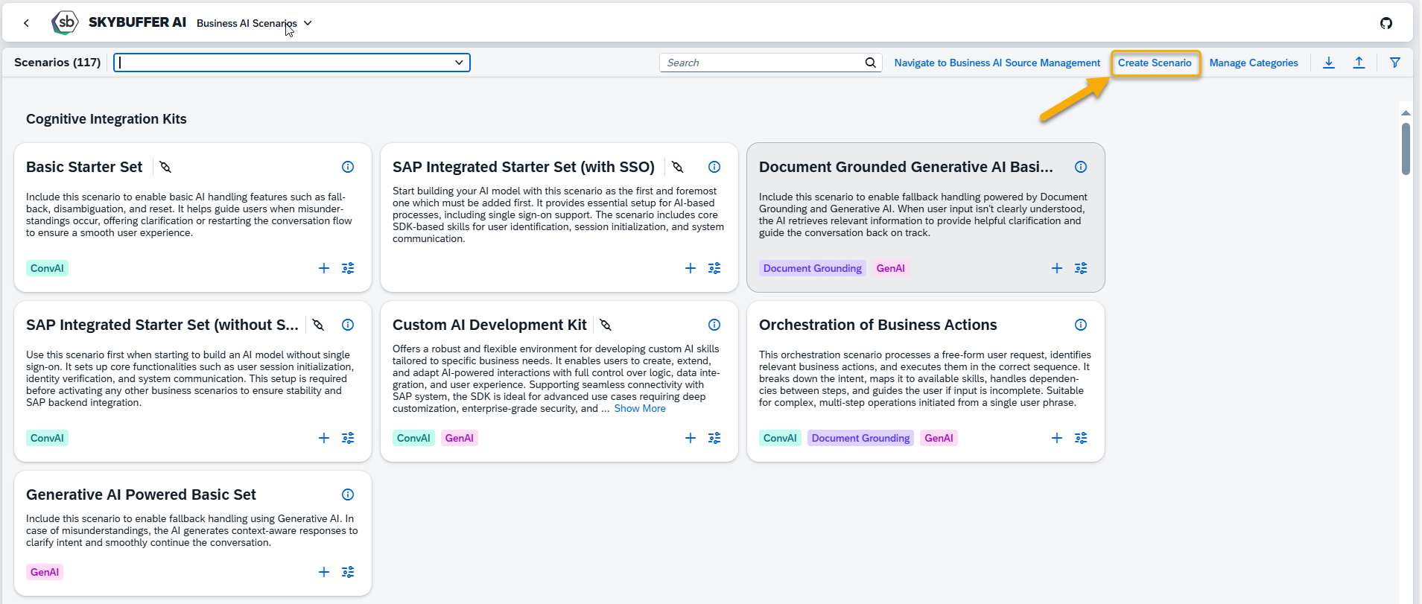The height and width of the screenshot is (604, 1422).
Task: Click GenAI tag on Generative AI Powered Basic Set
Action: pyautogui.click(x=44, y=572)
